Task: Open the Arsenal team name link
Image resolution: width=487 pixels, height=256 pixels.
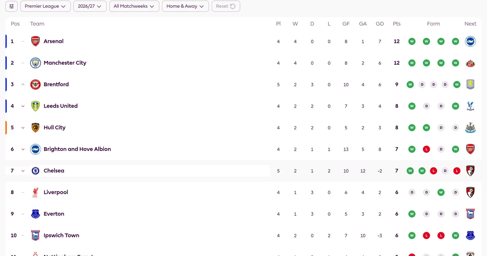Action: pyautogui.click(x=54, y=41)
